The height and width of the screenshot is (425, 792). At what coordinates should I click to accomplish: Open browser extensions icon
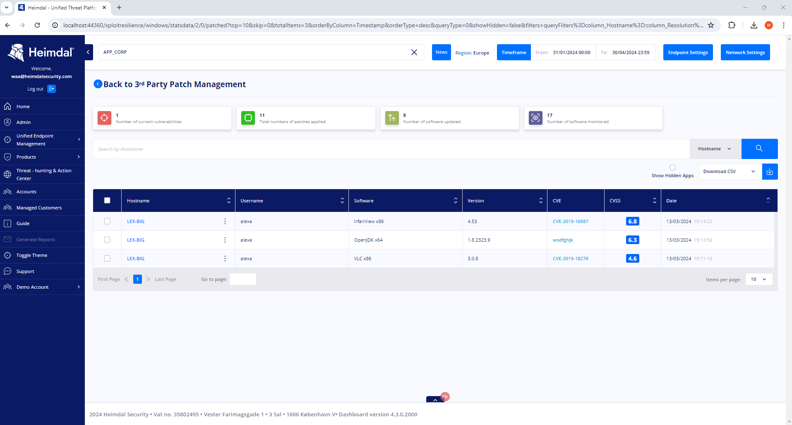[732, 25]
